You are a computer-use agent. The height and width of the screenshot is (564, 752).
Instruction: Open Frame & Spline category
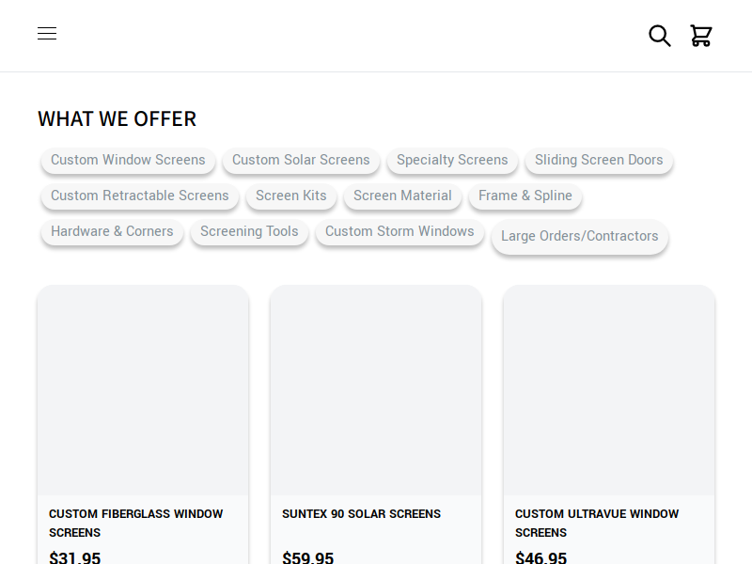tap(525, 196)
